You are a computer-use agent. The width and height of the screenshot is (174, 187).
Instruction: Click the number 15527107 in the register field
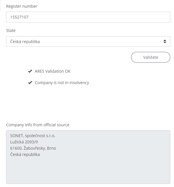coord(19,17)
